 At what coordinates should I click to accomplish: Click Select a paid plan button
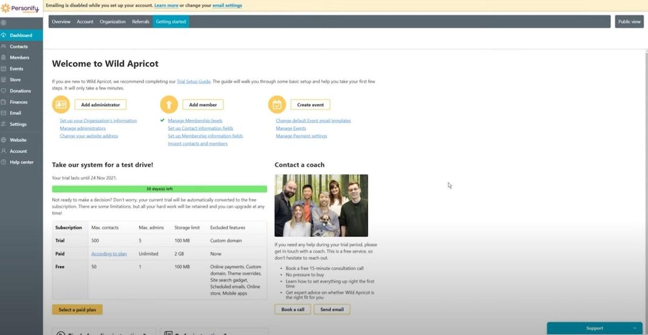(77, 310)
